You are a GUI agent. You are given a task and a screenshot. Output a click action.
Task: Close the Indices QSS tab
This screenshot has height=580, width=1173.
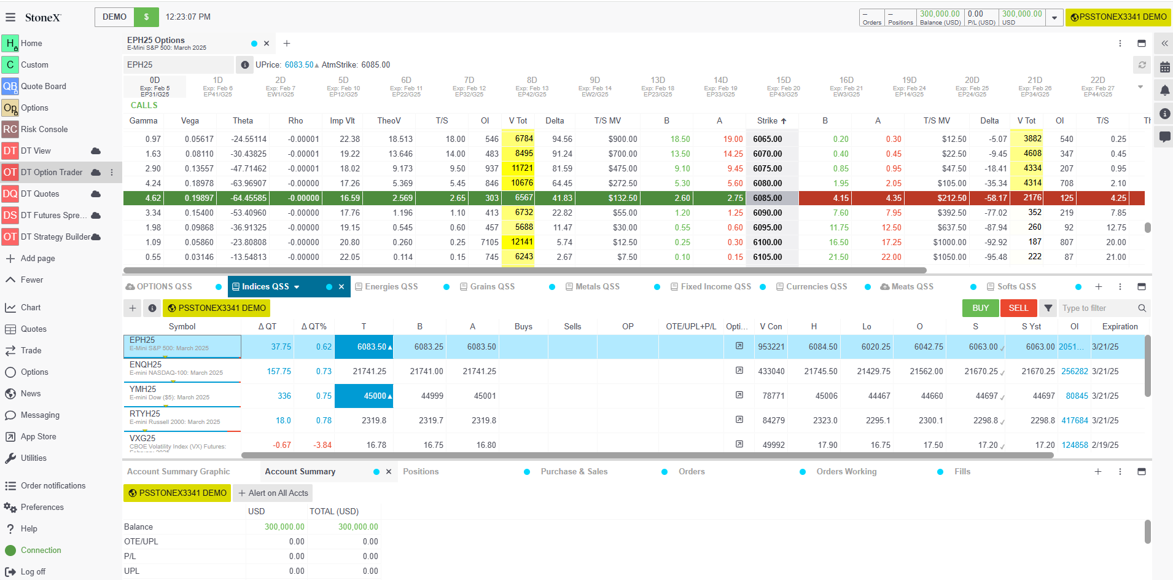(x=341, y=287)
